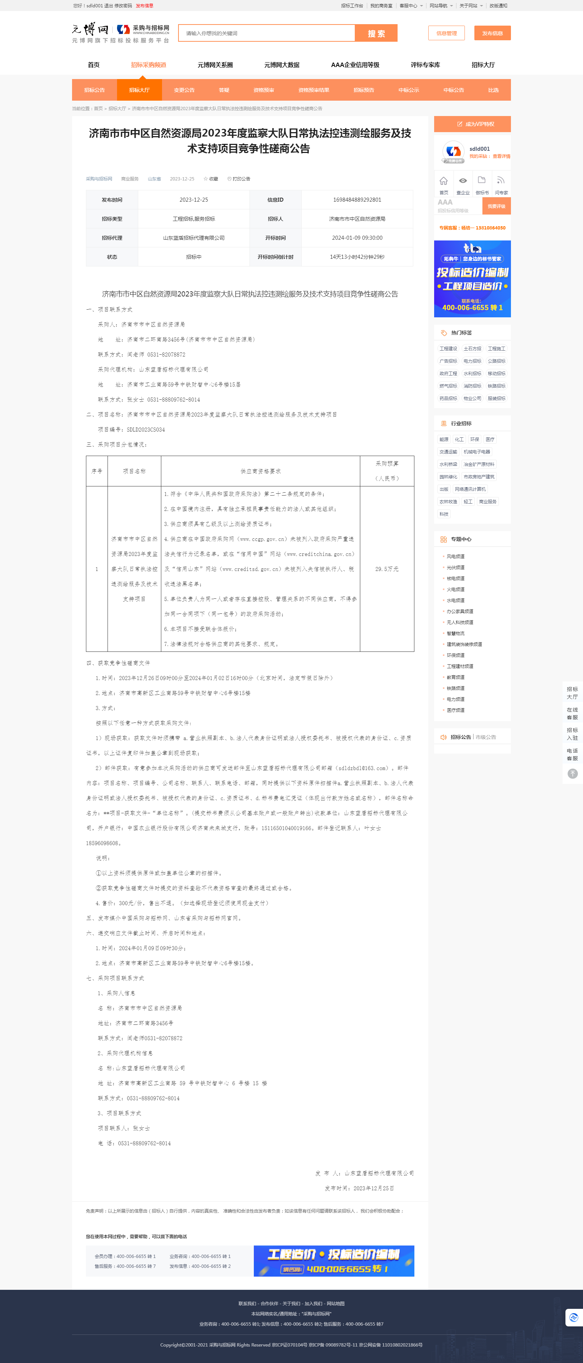583x1363 pixels.
Task: Expand the 关于网站 dropdown
Action: coord(470,6)
